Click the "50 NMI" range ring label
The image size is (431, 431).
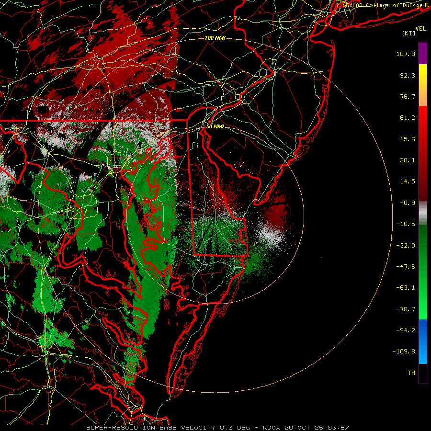tap(215, 126)
